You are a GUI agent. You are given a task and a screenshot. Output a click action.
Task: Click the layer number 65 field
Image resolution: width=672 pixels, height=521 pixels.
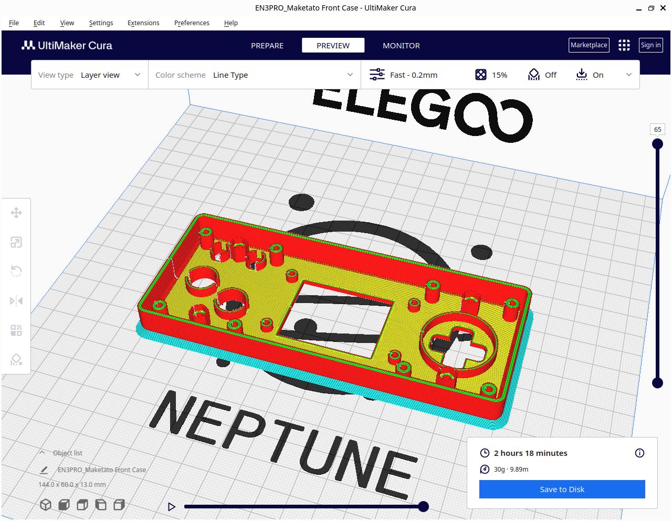657,129
